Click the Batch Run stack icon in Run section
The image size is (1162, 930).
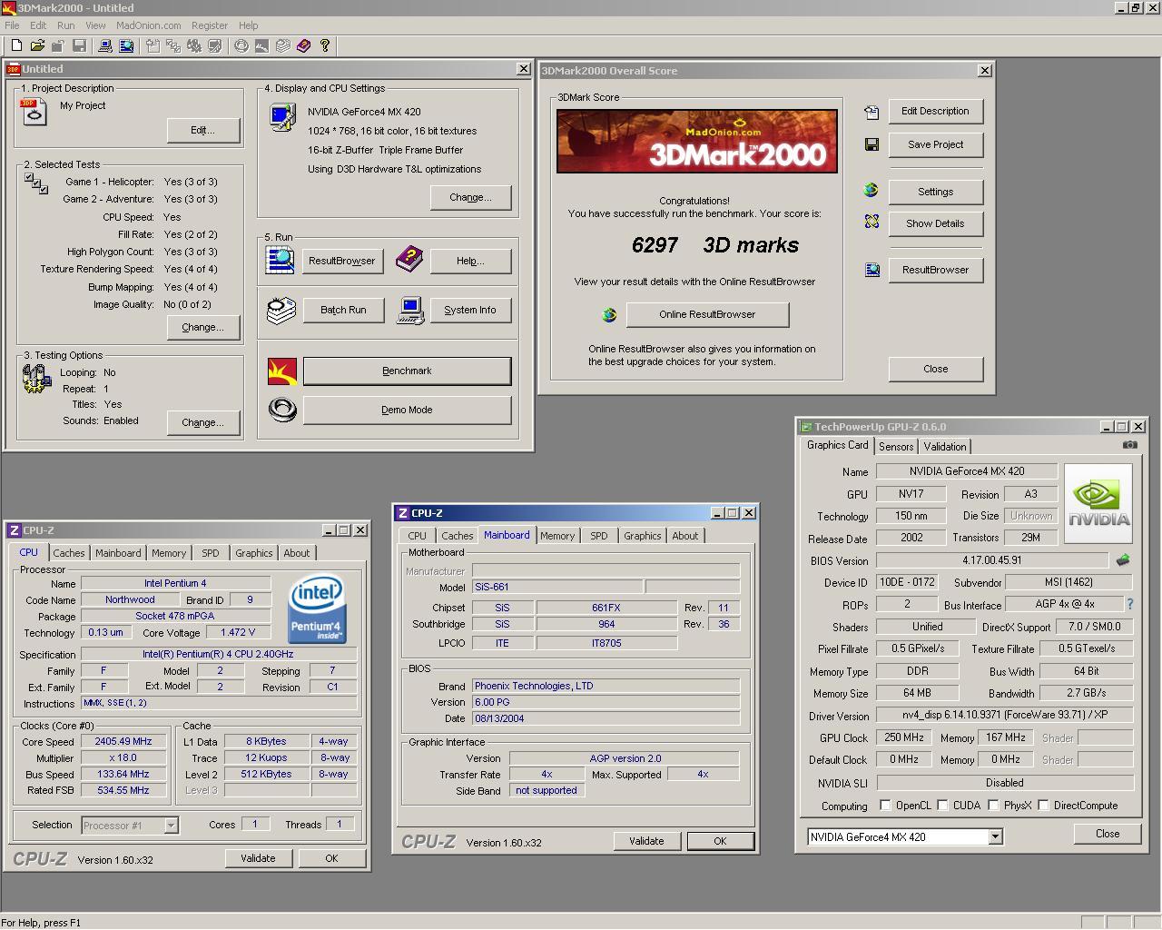(281, 311)
